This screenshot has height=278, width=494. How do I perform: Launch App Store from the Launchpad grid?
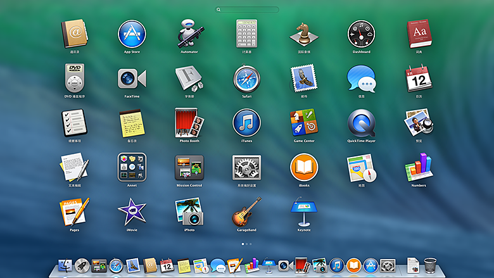[x=132, y=34]
